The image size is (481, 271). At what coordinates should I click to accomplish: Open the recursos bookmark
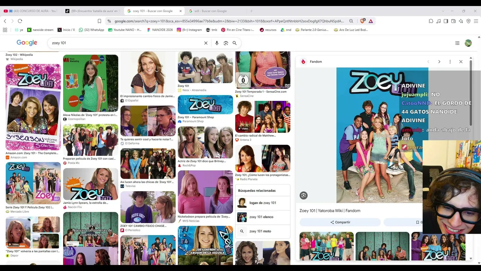pos(268,30)
